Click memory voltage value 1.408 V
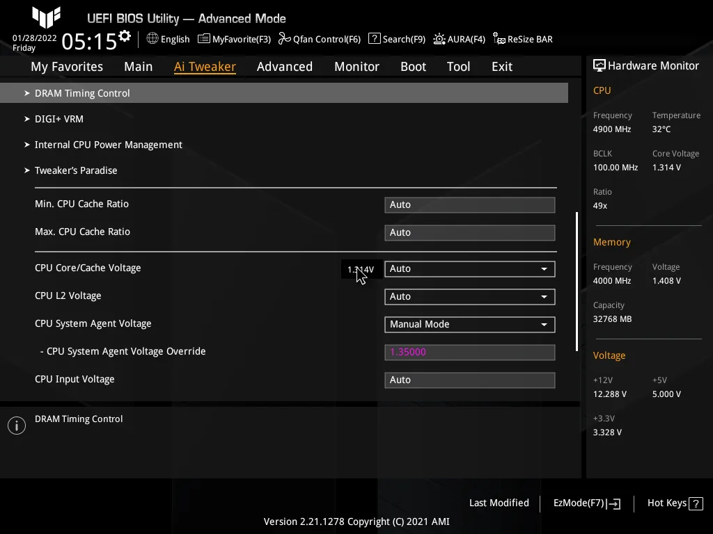713x534 pixels. [666, 281]
